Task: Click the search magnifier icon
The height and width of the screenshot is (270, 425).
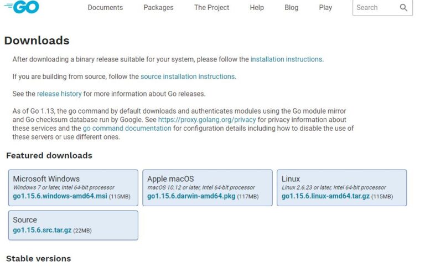Action: point(403,8)
